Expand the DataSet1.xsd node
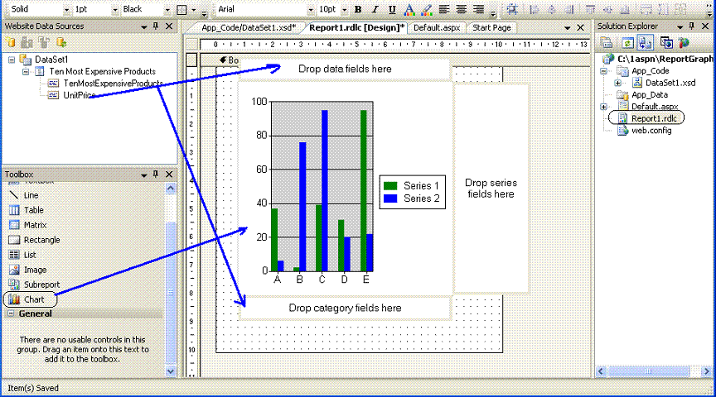Image resolution: width=716 pixels, height=397 pixels. pyautogui.click(x=617, y=83)
